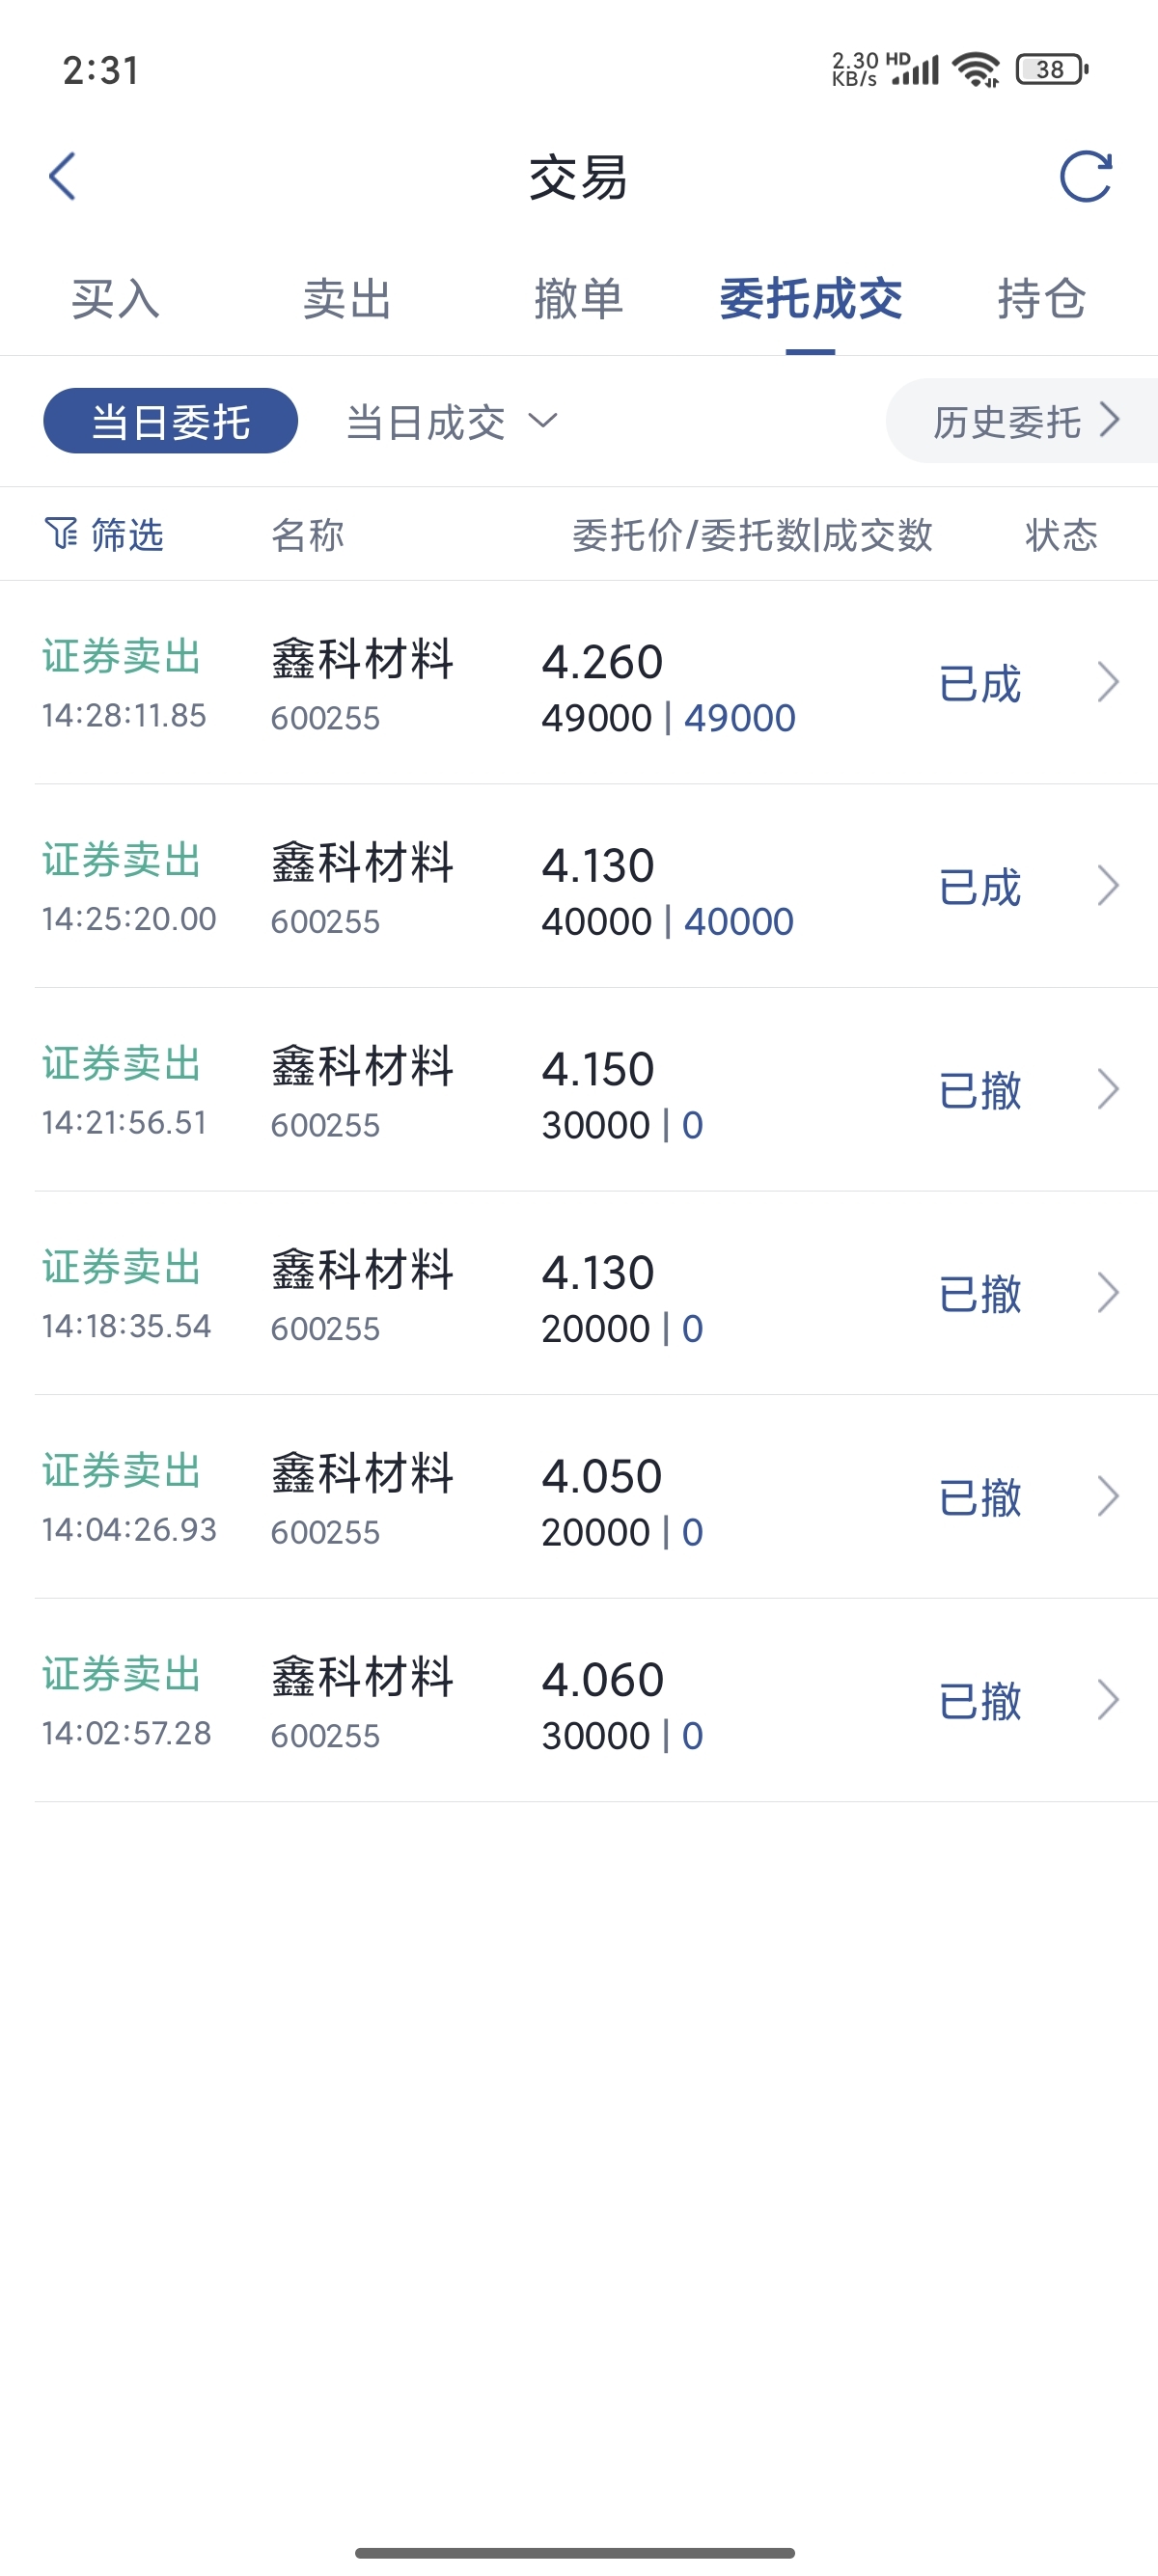Screen dimensions: 1158x2576
Task: Open the 筛选 filter icon
Action: (x=62, y=534)
